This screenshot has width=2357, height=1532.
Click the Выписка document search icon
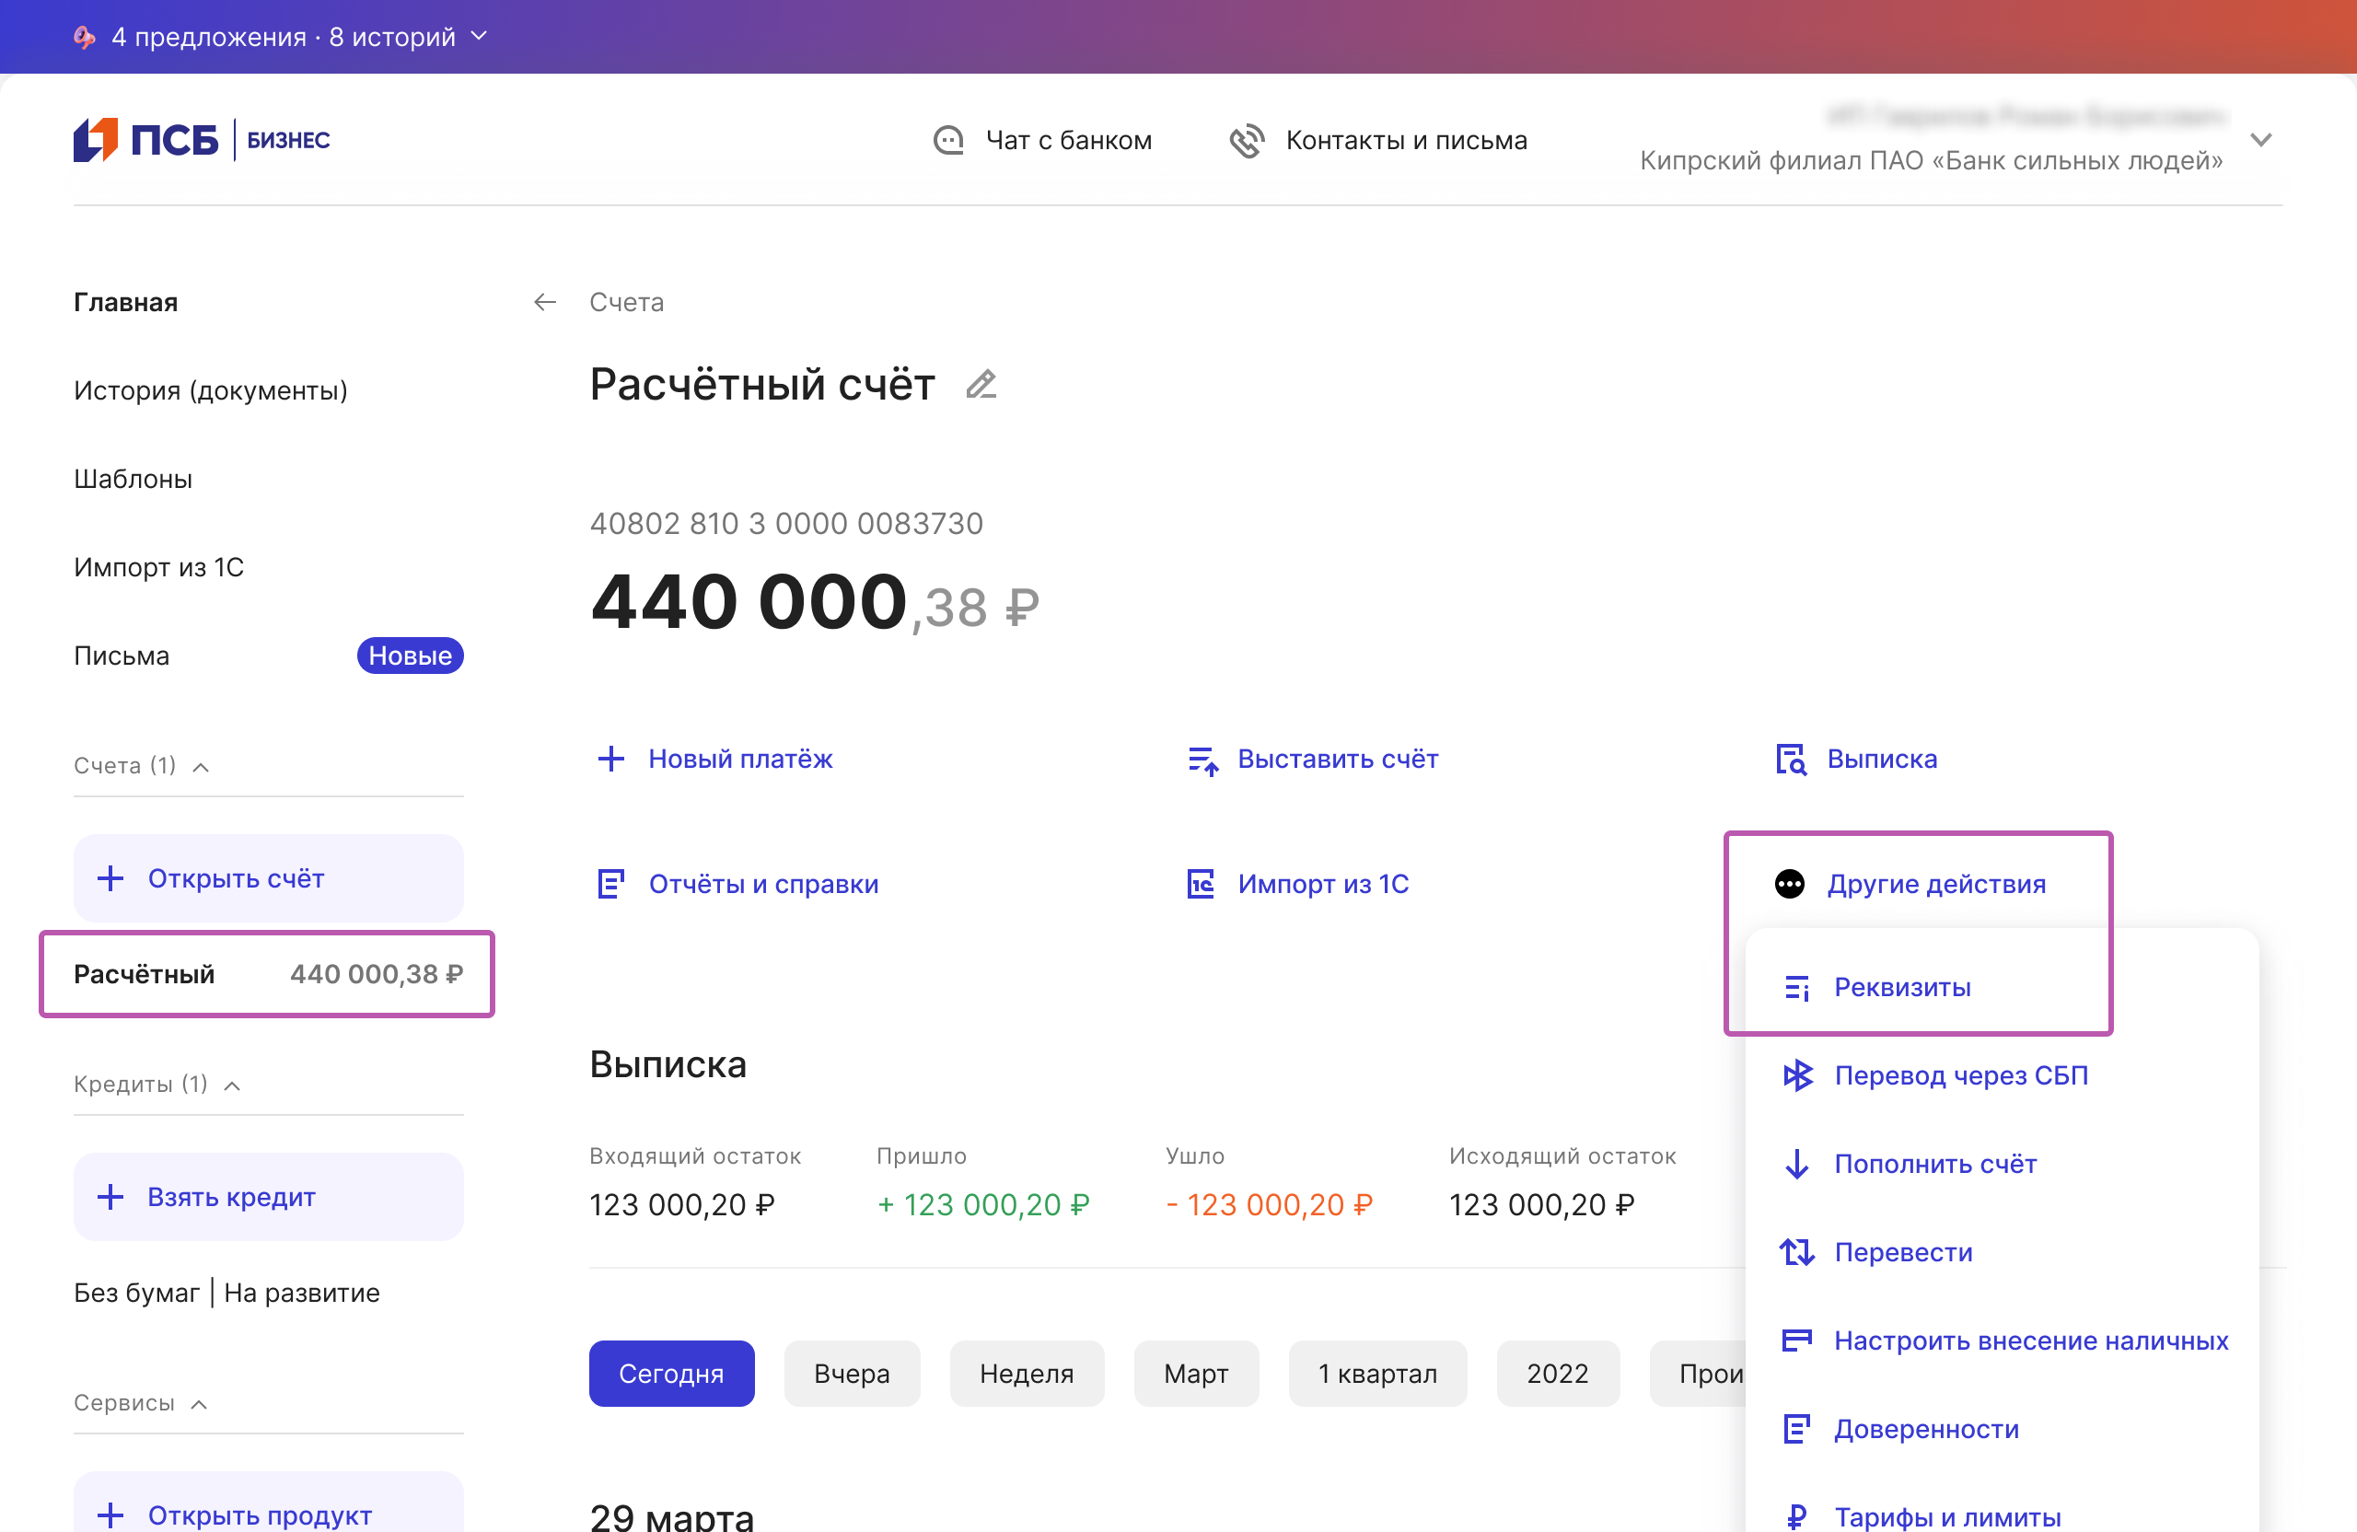pyautogui.click(x=1790, y=760)
